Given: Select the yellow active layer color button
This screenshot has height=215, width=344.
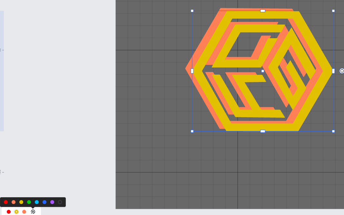Looking at the screenshot, I should click(16, 212).
